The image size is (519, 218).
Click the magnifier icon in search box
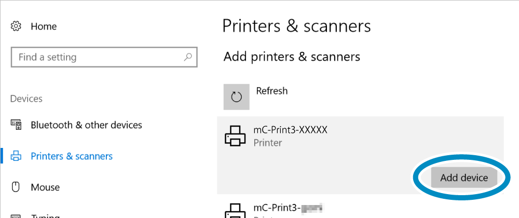(x=188, y=57)
